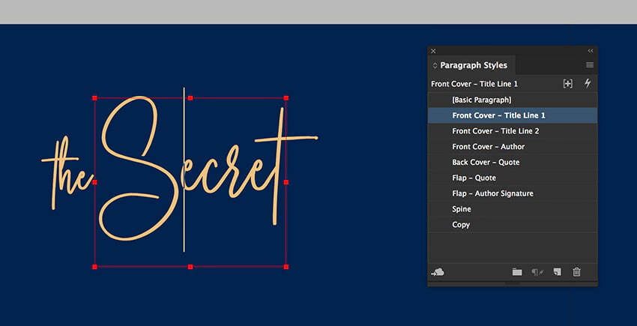The height and width of the screenshot is (326, 637).
Task: Create a new style group folder
Action: pyautogui.click(x=517, y=272)
